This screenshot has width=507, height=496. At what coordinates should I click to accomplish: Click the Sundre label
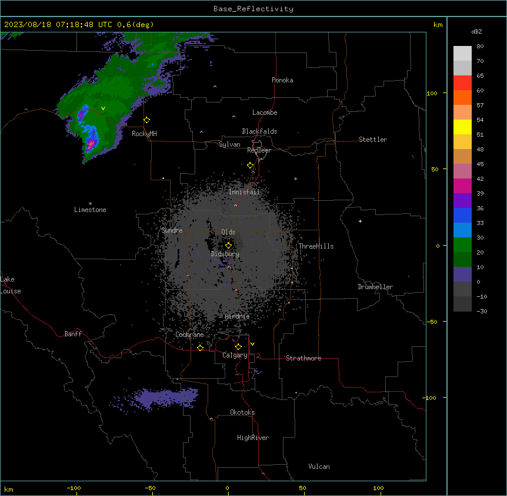coord(172,230)
